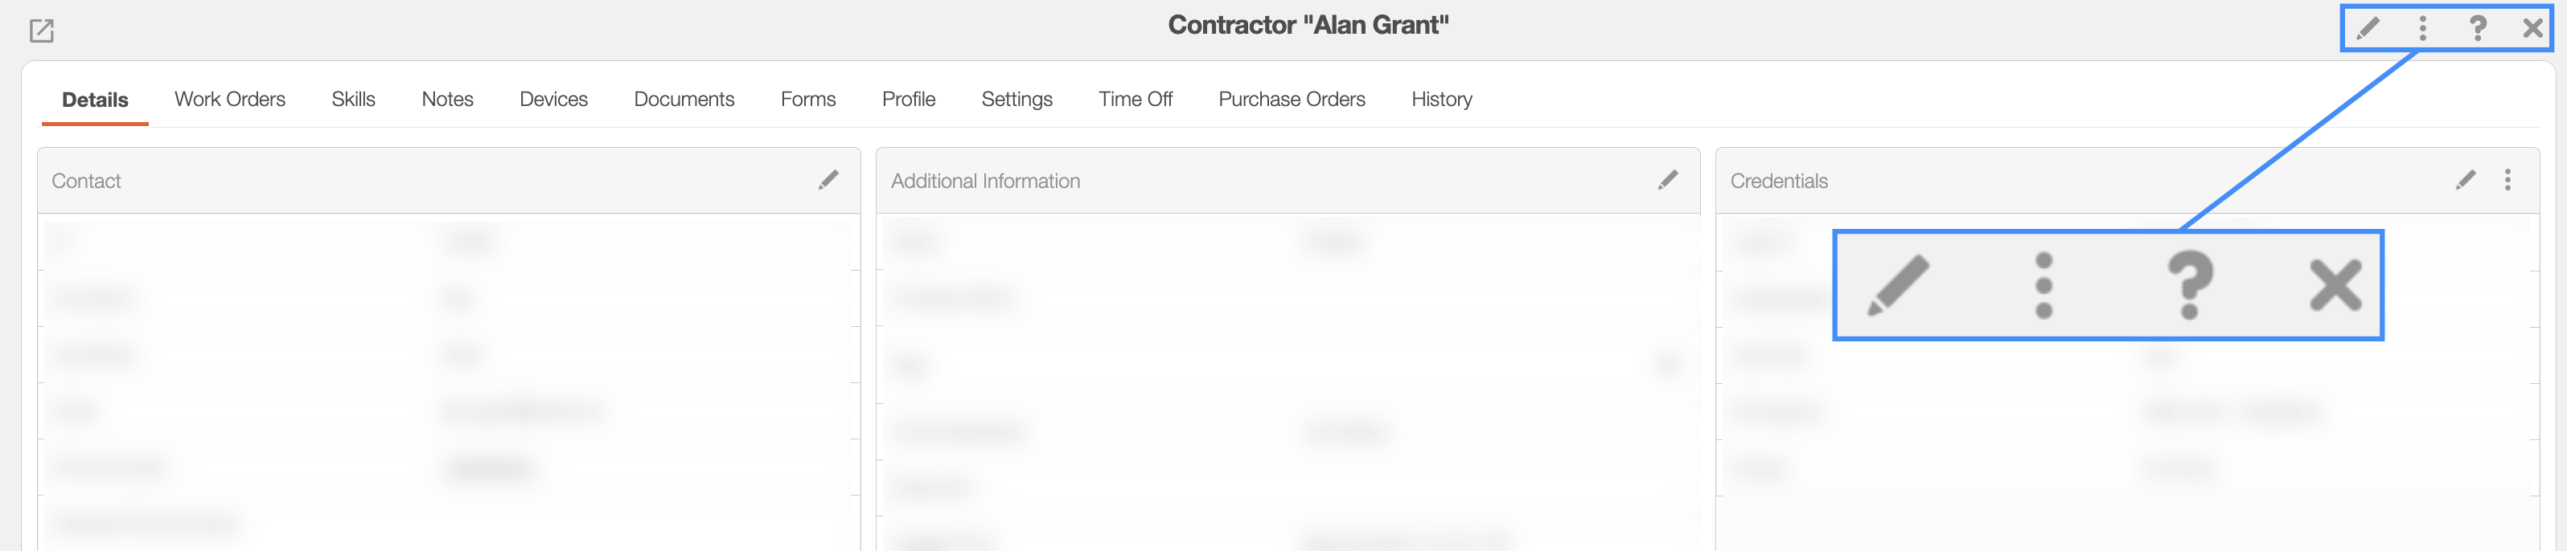
Task: Switch to the Work Orders tab
Action: (230, 100)
